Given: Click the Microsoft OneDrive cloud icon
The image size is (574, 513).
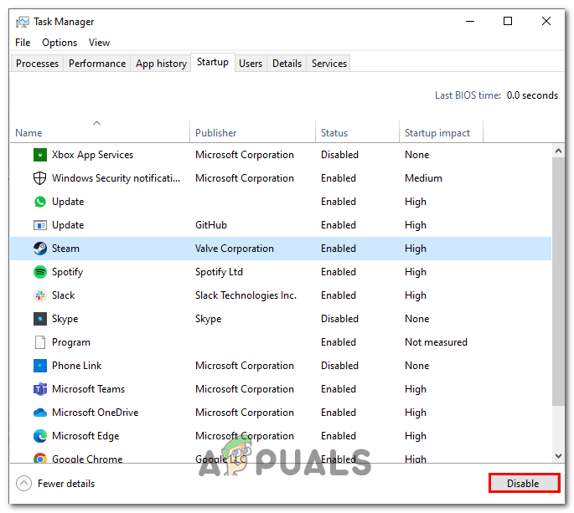Looking at the screenshot, I should click(40, 413).
